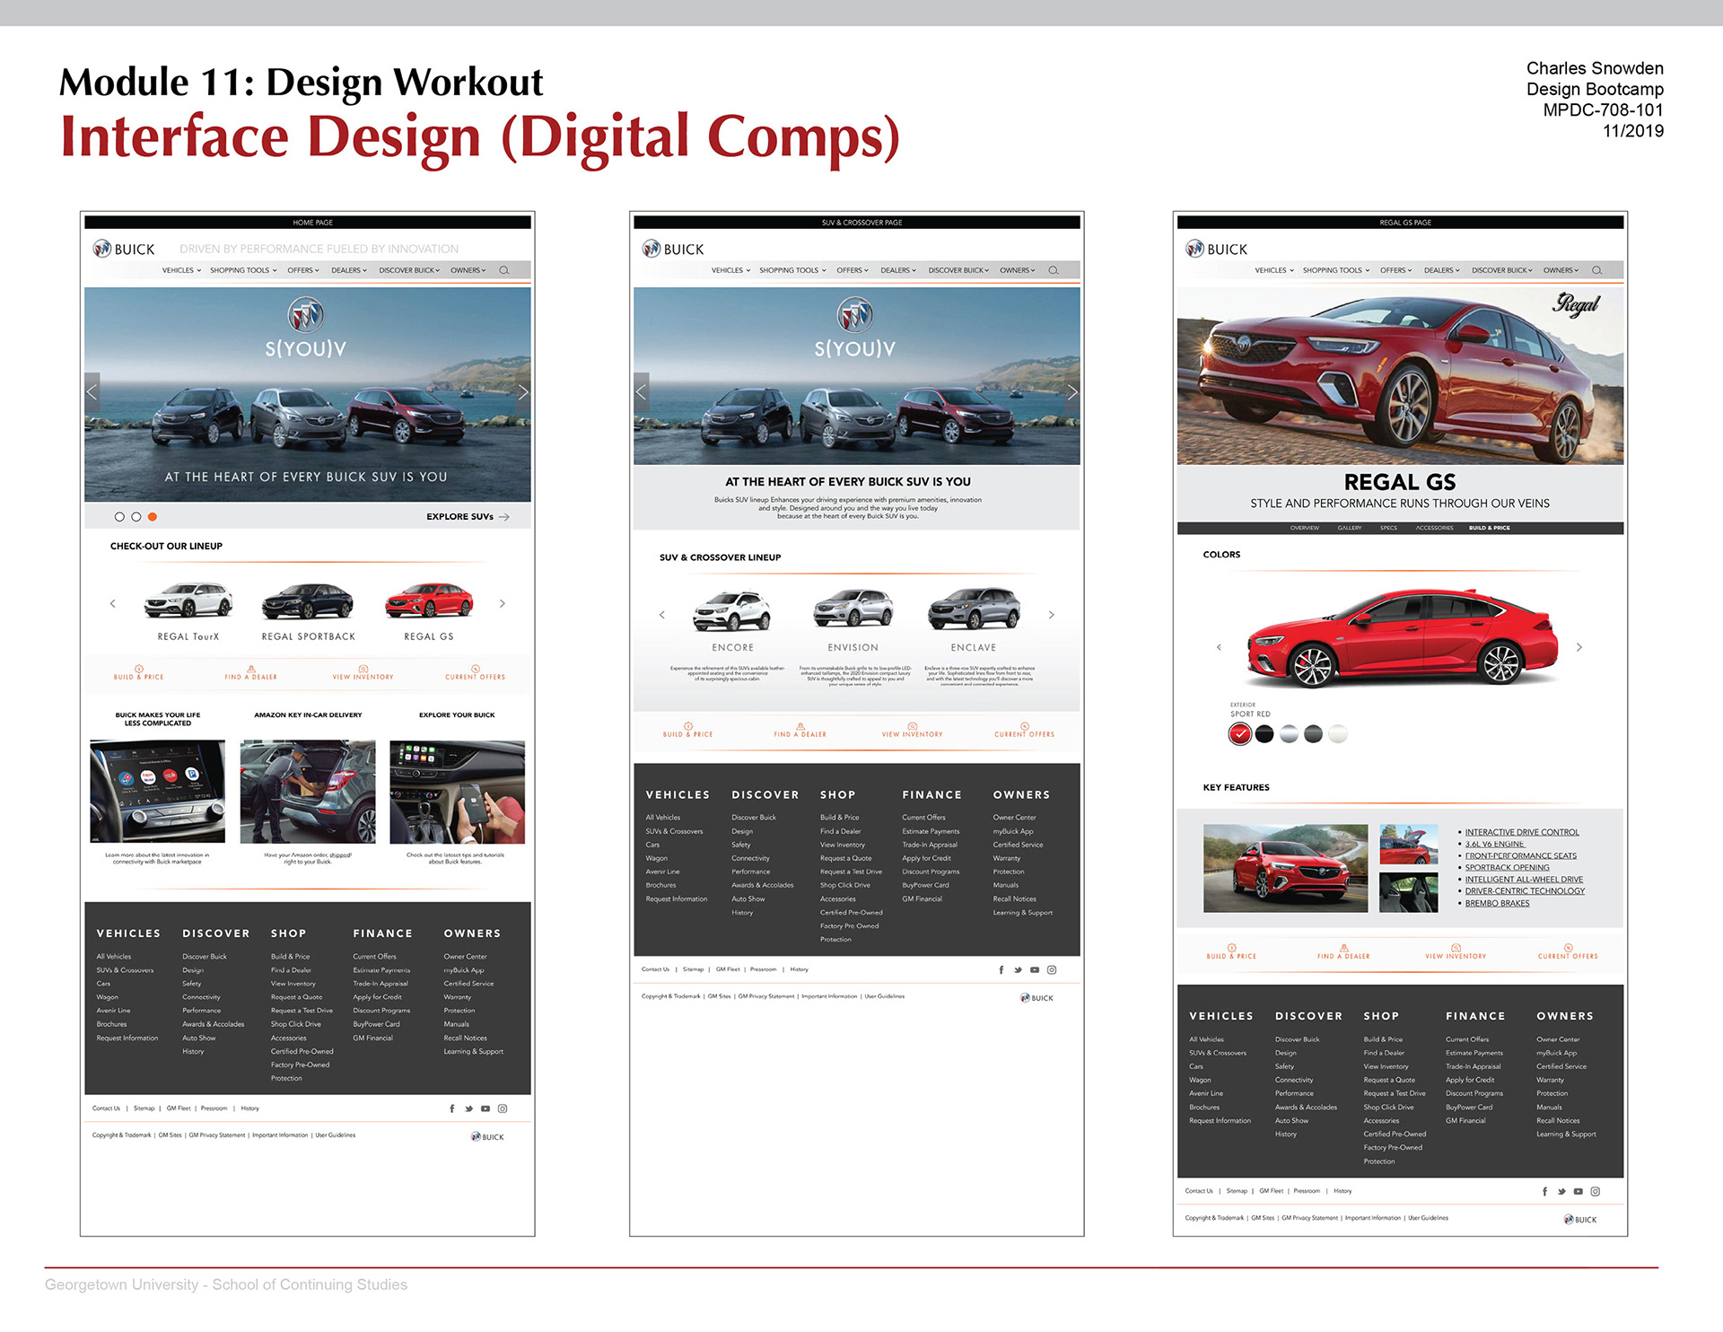Click Explore SUVs link on Home page
Screen dimensions: 1723x1332
(468, 517)
